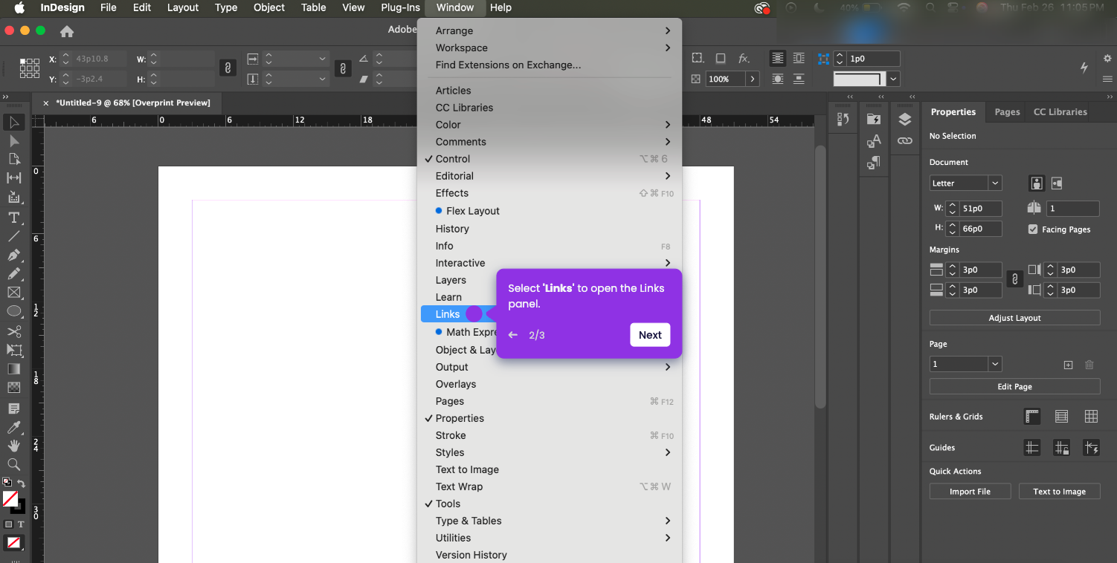The height and width of the screenshot is (563, 1117).
Task: Expand the Utilities submenu
Action: pos(550,538)
